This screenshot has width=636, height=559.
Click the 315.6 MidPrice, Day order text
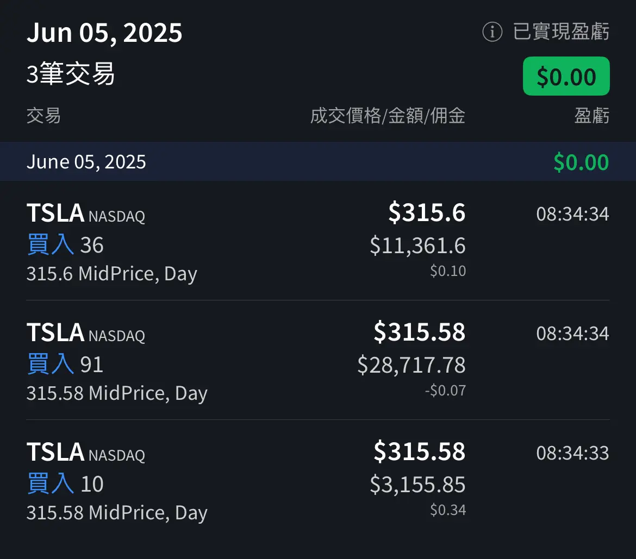(111, 273)
